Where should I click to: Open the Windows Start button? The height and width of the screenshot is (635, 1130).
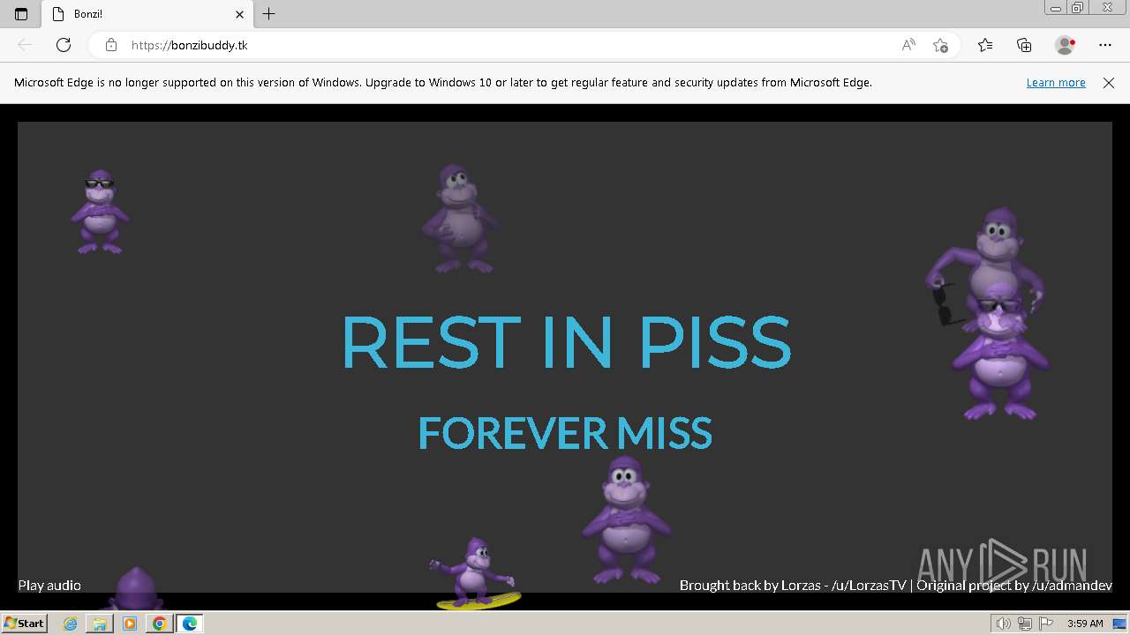pos(25,624)
